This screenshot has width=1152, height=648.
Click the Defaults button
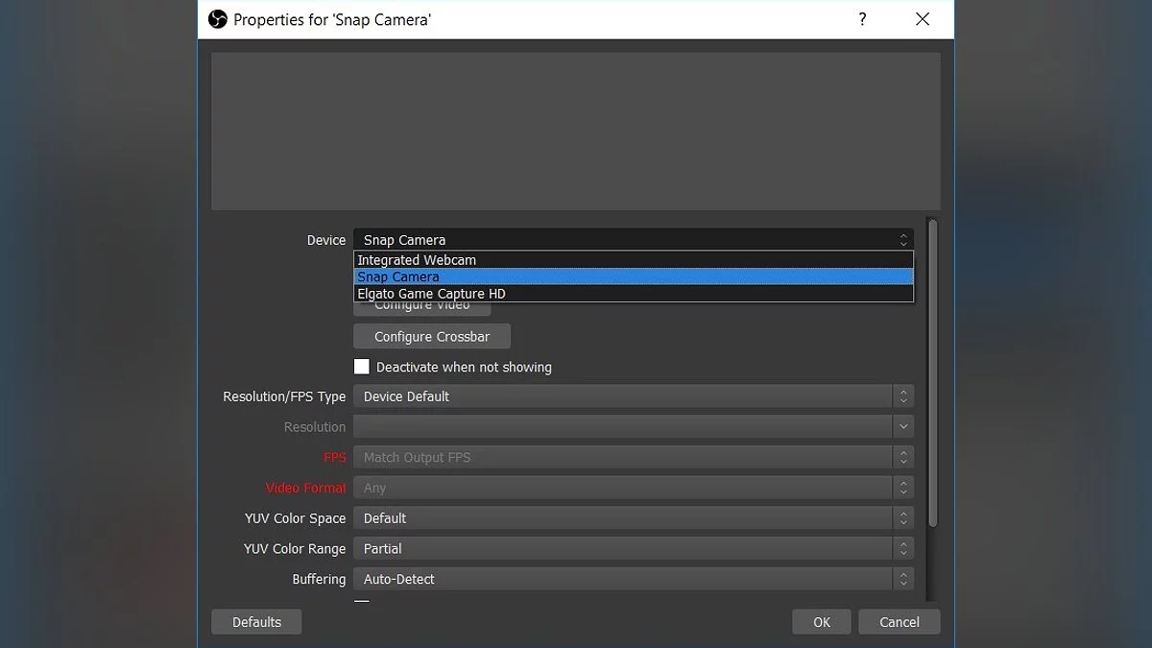coord(256,622)
